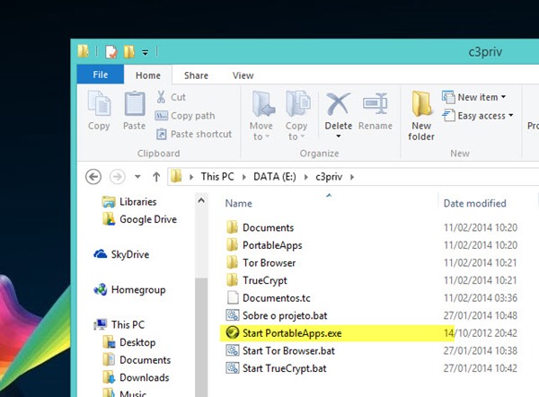Expand the chevron after c3priv in address bar
This screenshot has width=539, height=397.
click(x=352, y=177)
